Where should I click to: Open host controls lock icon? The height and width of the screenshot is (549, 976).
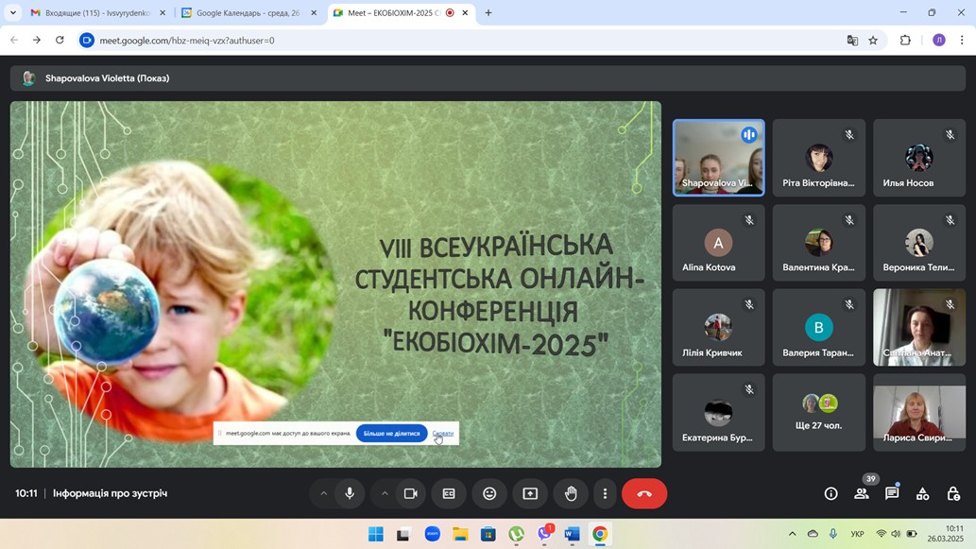(953, 493)
